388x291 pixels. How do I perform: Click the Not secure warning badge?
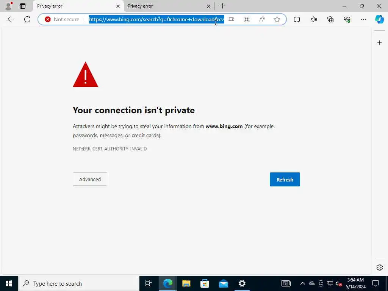(x=62, y=19)
